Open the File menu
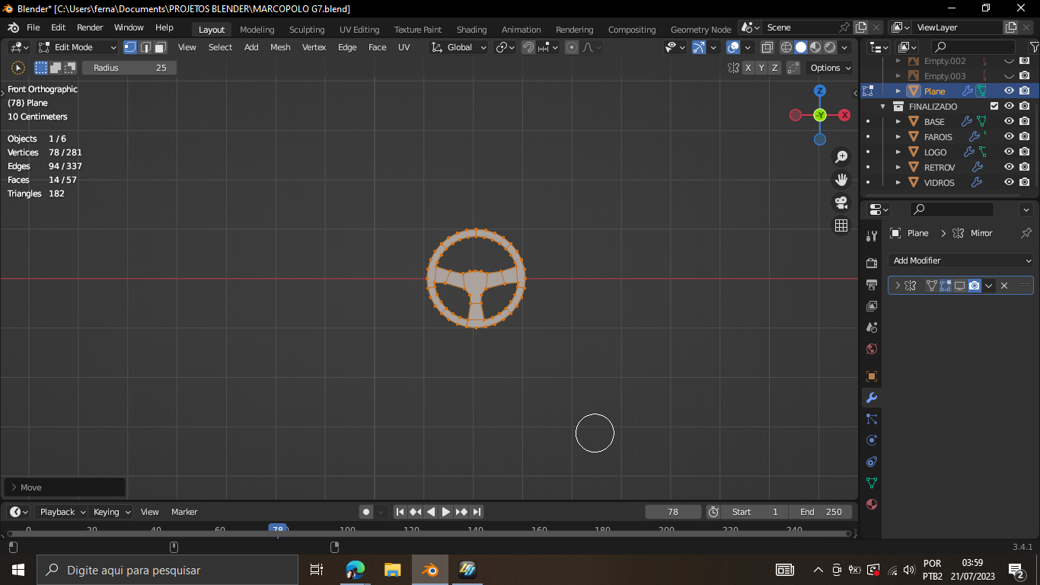The height and width of the screenshot is (585, 1040). tap(33, 27)
